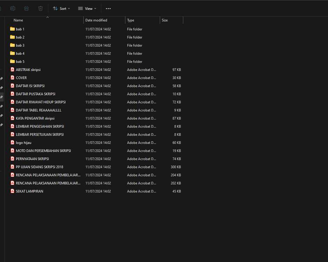Select the COVER PDF file icon
Screen dimensions: 328x262
click(13, 78)
